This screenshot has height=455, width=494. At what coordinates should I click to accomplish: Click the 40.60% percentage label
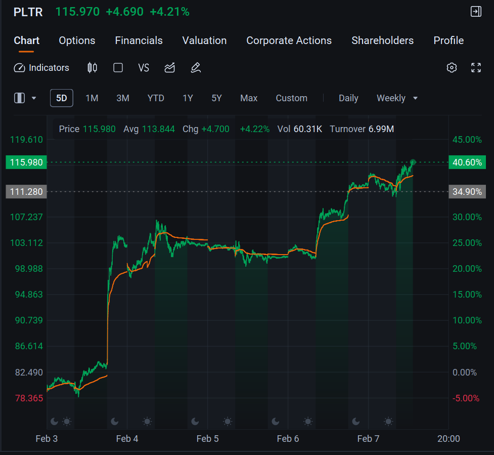point(467,162)
